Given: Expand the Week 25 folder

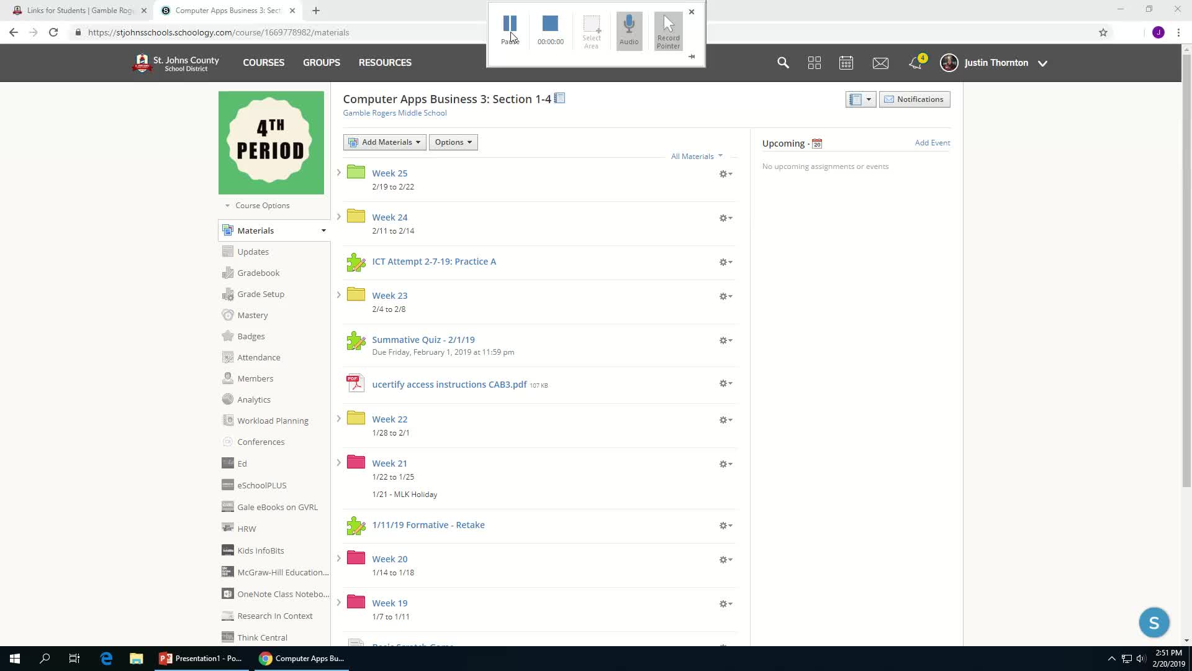Looking at the screenshot, I should 339,172.
